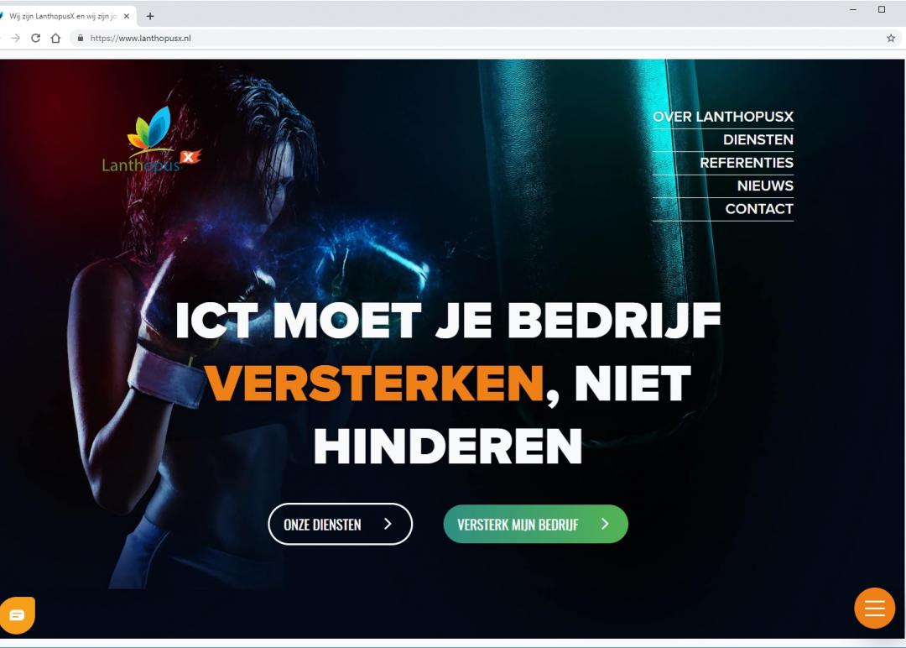Viewport: 906px width, 648px height.
Task: Click the LanthopusX butterfly logo
Action: [151, 139]
